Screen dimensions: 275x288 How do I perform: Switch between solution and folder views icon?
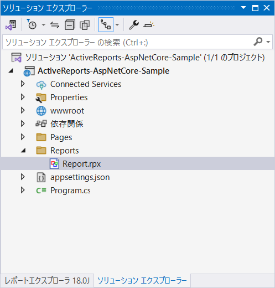tap(11, 25)
